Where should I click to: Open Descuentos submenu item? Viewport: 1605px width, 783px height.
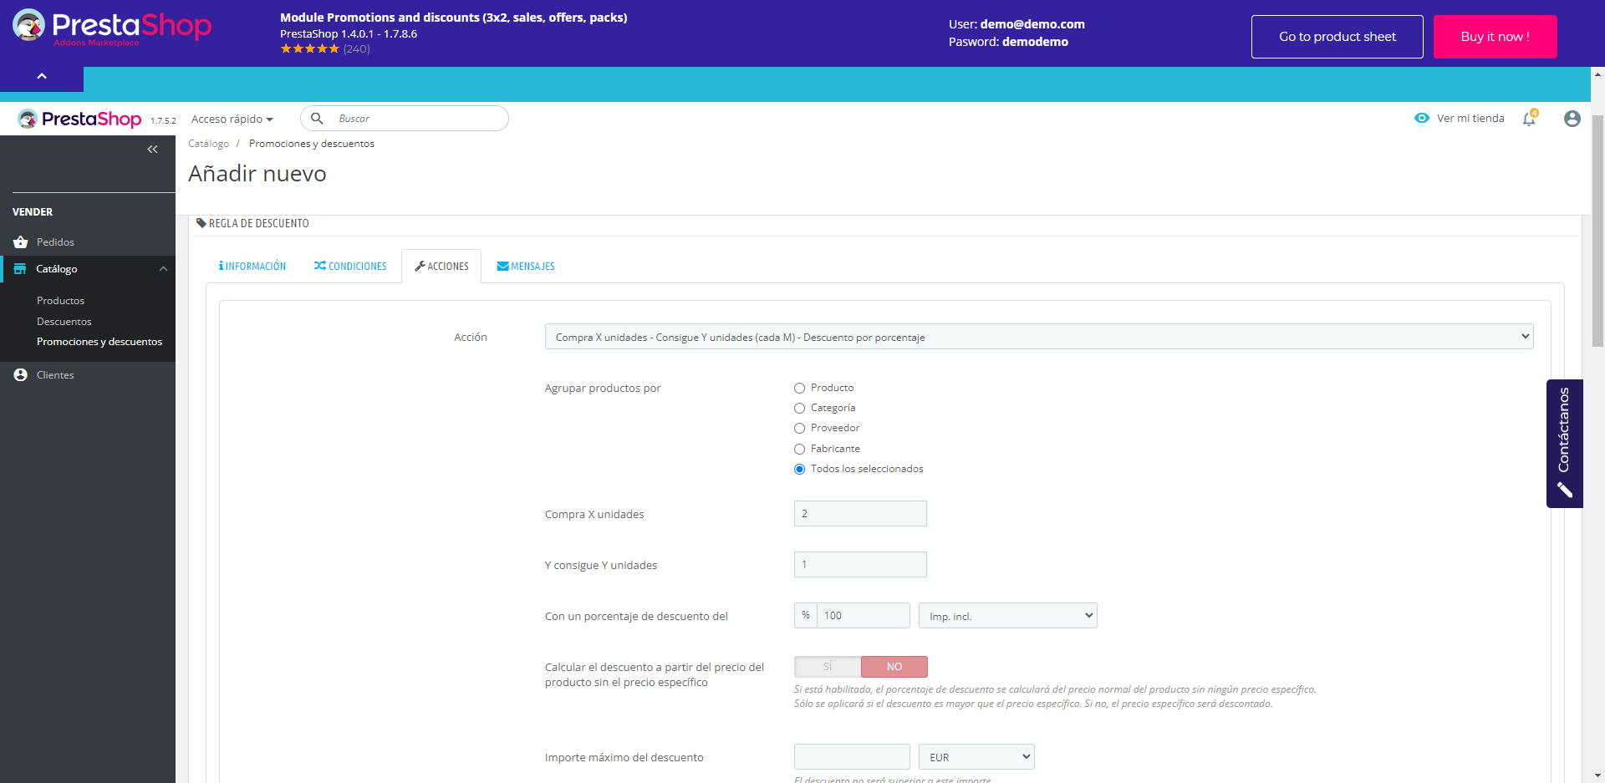64,322
